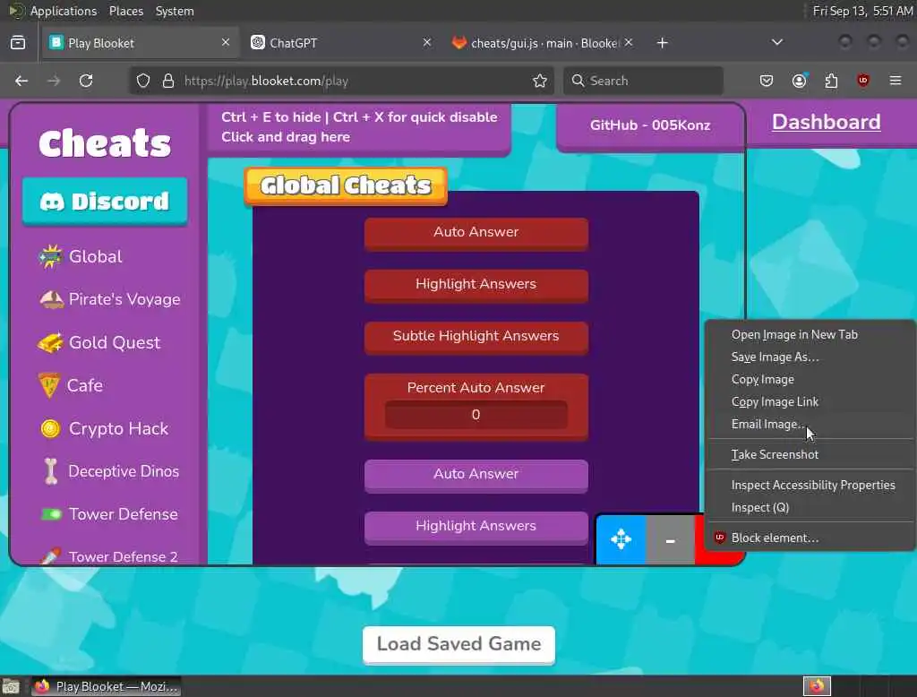Click Load Saved Game button
The height and width of the screenshot is (697, 917).
tap(458, 644)
